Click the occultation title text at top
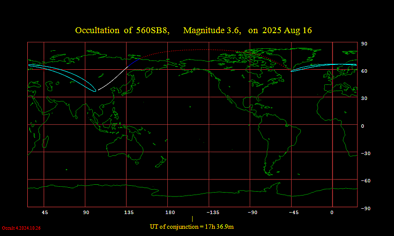This screenshot has height=236, width=394. 122,30
